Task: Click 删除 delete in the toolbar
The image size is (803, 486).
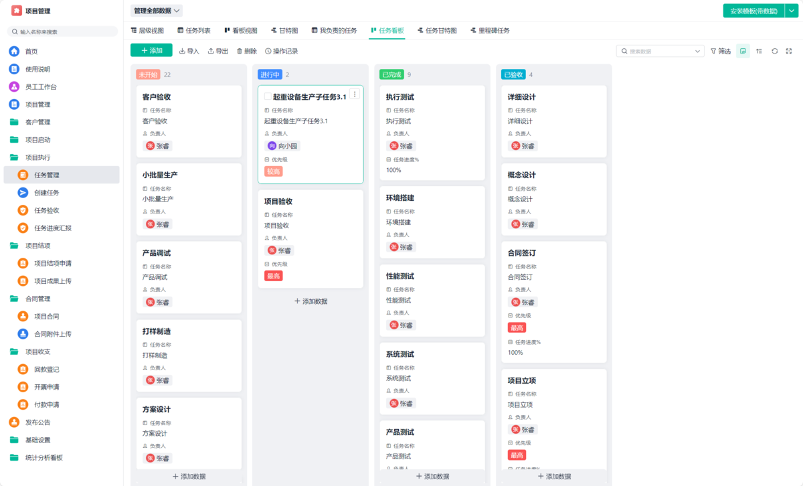Action: click(246, 51)
